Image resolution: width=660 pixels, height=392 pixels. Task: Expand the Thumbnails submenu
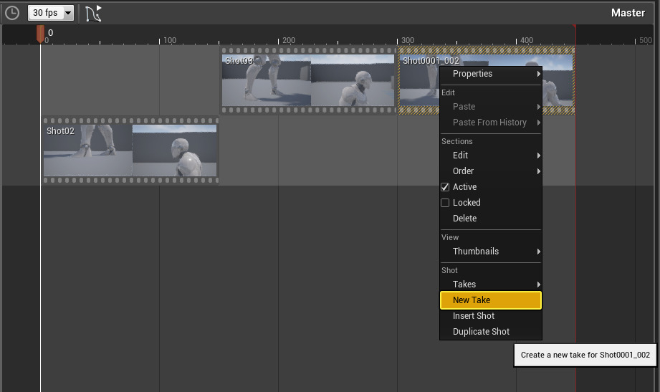[x=491, y=252]
